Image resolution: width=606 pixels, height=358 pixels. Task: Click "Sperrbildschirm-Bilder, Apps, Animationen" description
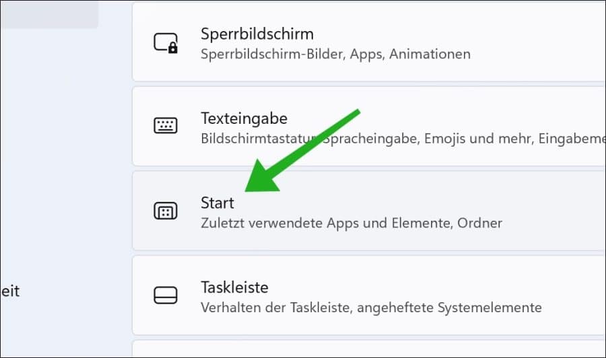click(335, 54)
